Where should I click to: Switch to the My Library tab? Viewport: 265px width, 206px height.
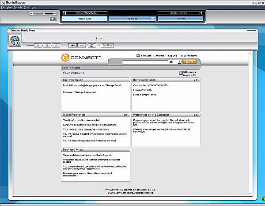[132, 19]
